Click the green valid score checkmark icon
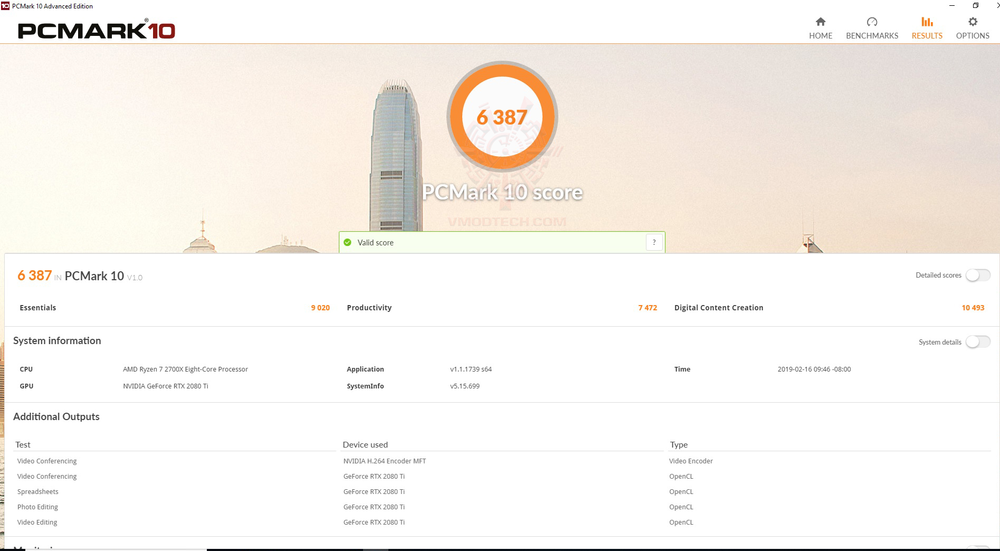 tap(347, 242)
